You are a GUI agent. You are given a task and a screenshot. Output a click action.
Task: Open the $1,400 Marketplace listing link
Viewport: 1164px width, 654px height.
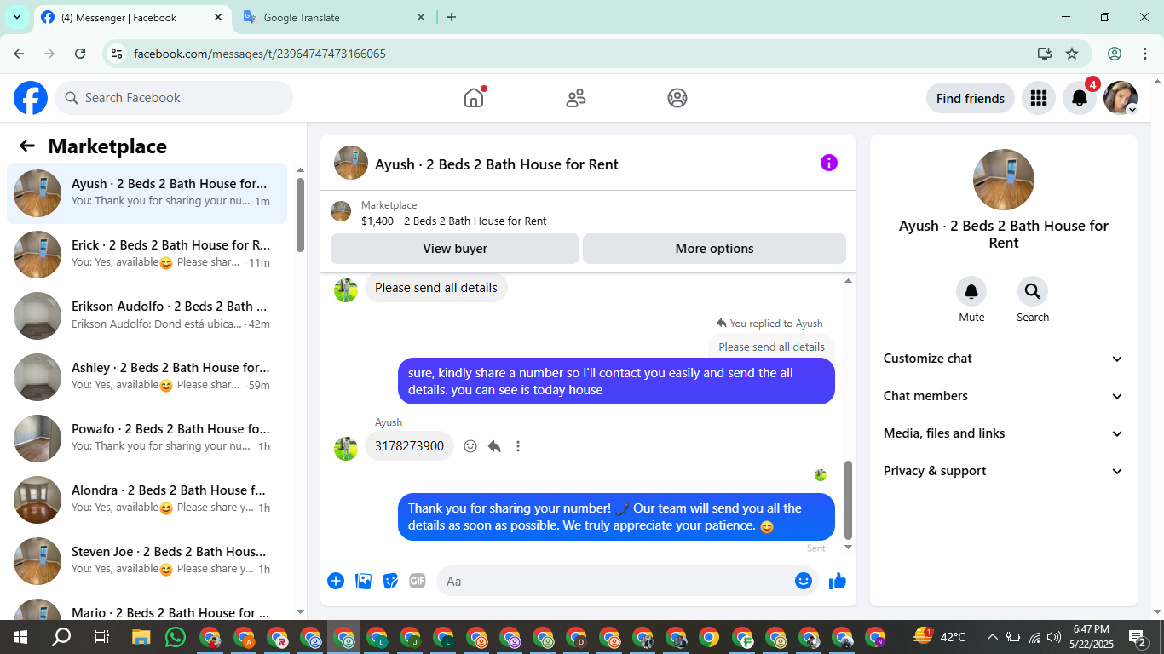click(454, 221)
